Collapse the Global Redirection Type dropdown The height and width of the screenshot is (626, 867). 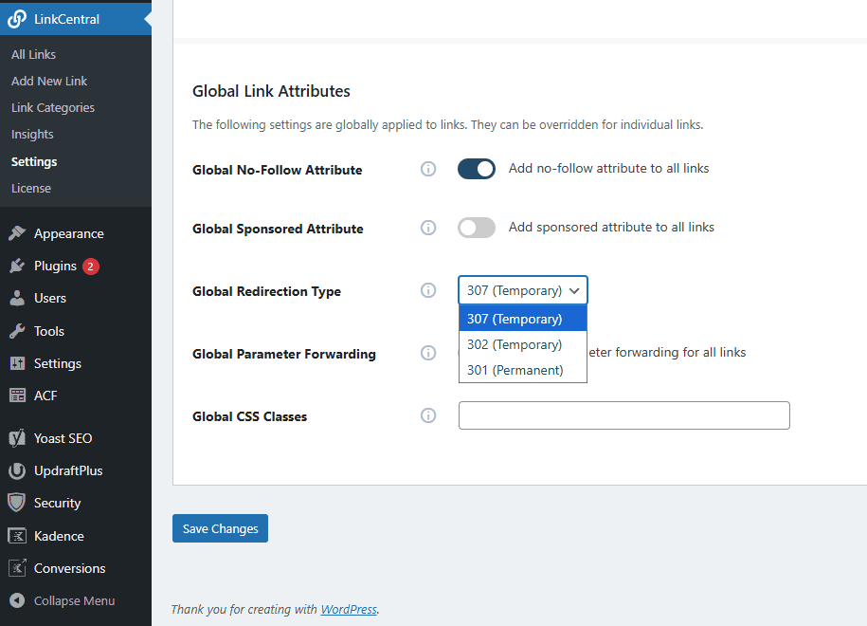pos(523,290)
